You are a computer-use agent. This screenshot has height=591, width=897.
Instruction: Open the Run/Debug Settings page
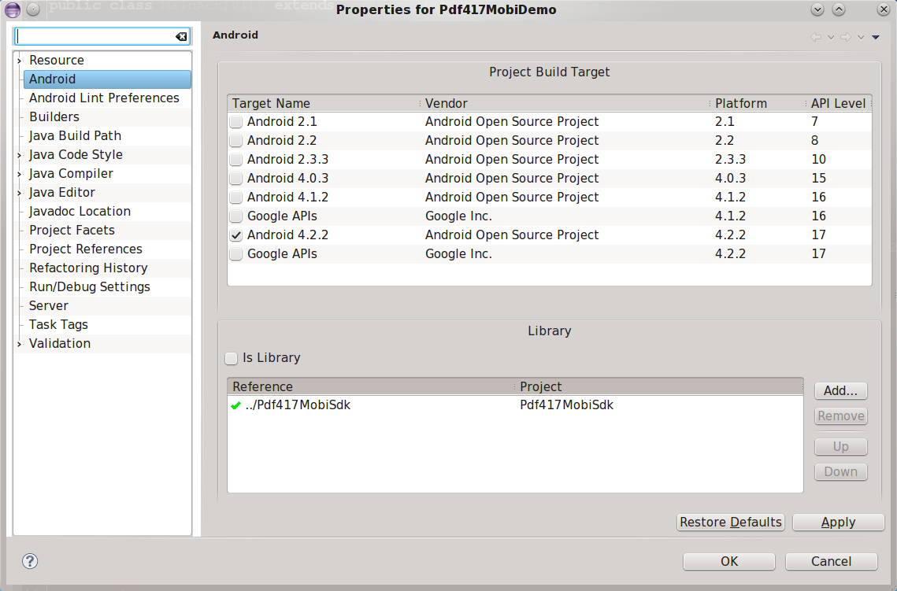click(x=90, y=286)
